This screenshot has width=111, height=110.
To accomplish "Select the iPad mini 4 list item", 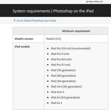I will point(57,92).
